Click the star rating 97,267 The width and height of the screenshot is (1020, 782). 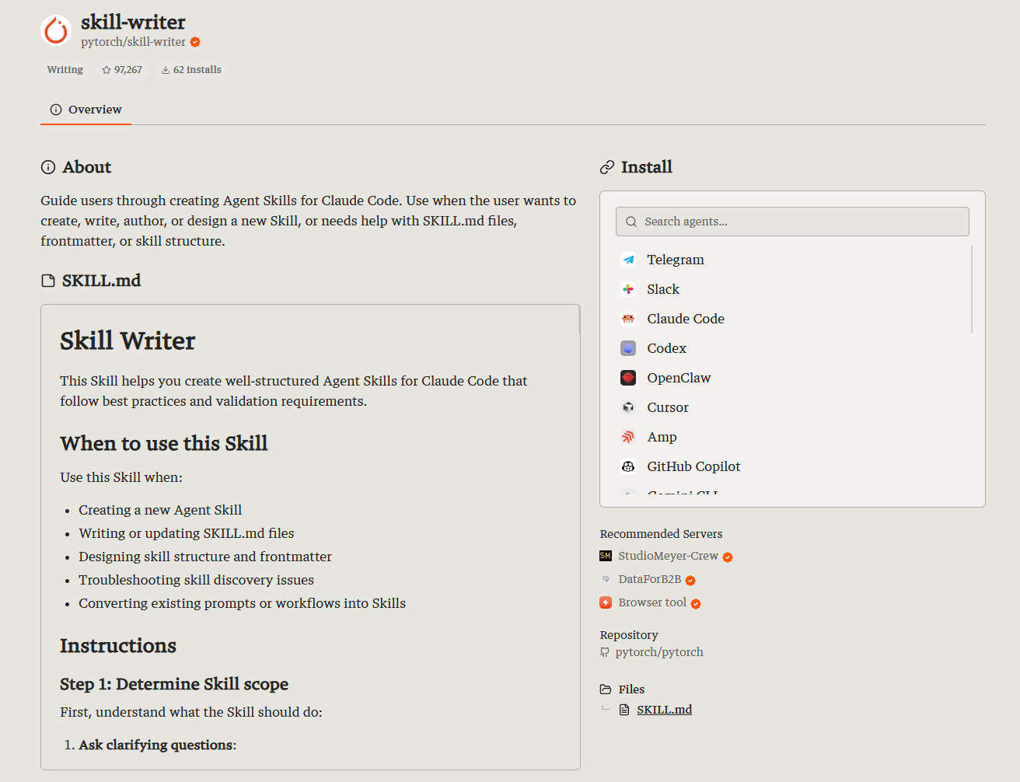tap(122, 70)
